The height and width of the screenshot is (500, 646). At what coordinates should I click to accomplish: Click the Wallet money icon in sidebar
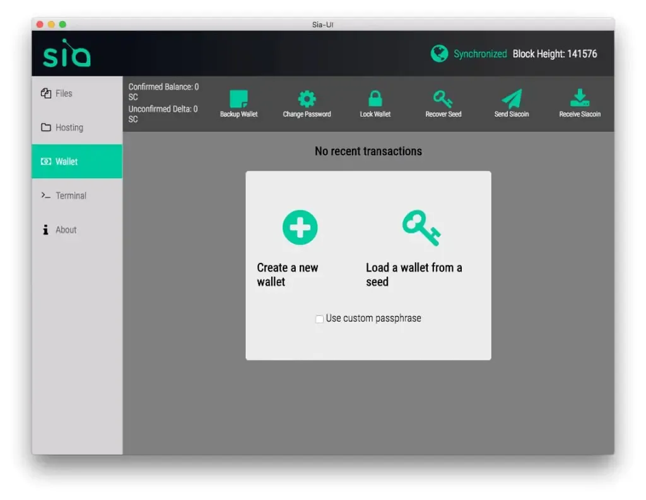pos(45,161)
